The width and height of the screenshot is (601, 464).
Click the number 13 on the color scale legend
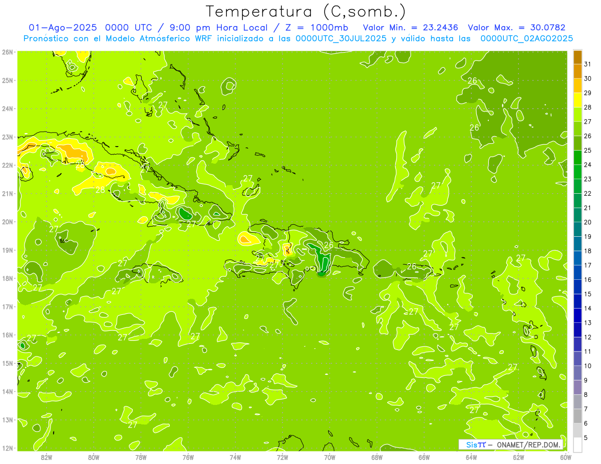[588, 322]
